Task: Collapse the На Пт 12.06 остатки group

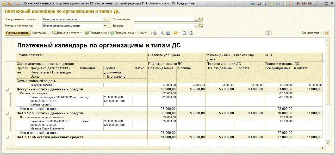Action: pos(7,113)
